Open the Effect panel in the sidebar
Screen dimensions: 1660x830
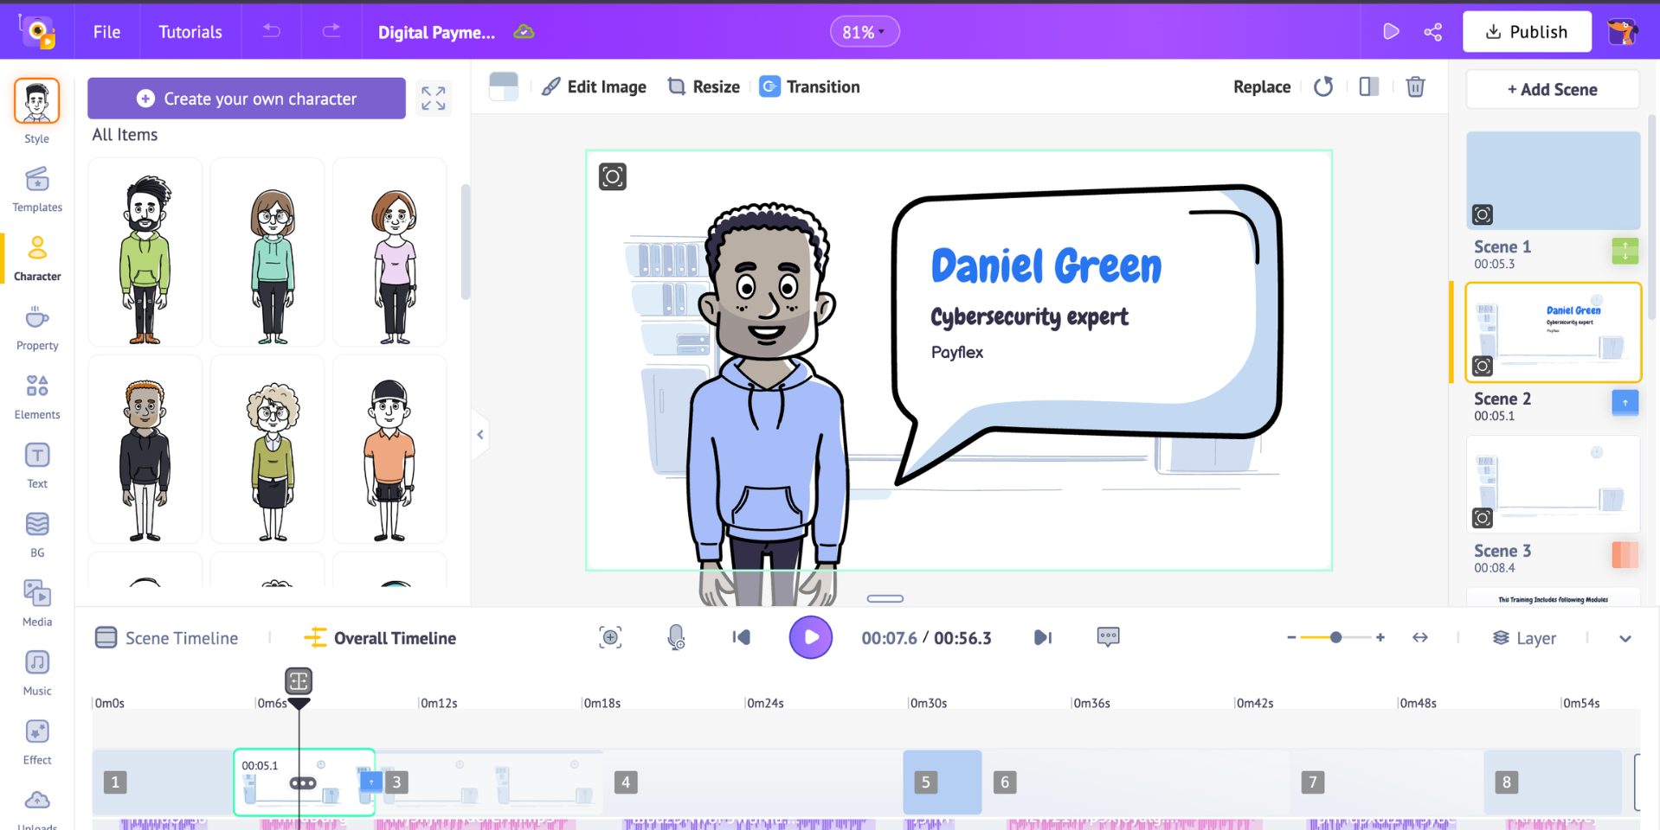click(x=36, y=741)
